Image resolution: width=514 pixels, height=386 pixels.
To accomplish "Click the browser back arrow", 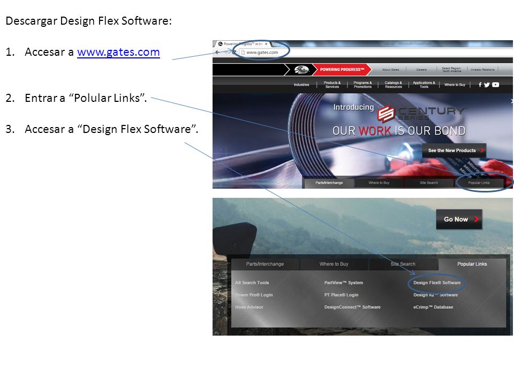I will (217, 52).
